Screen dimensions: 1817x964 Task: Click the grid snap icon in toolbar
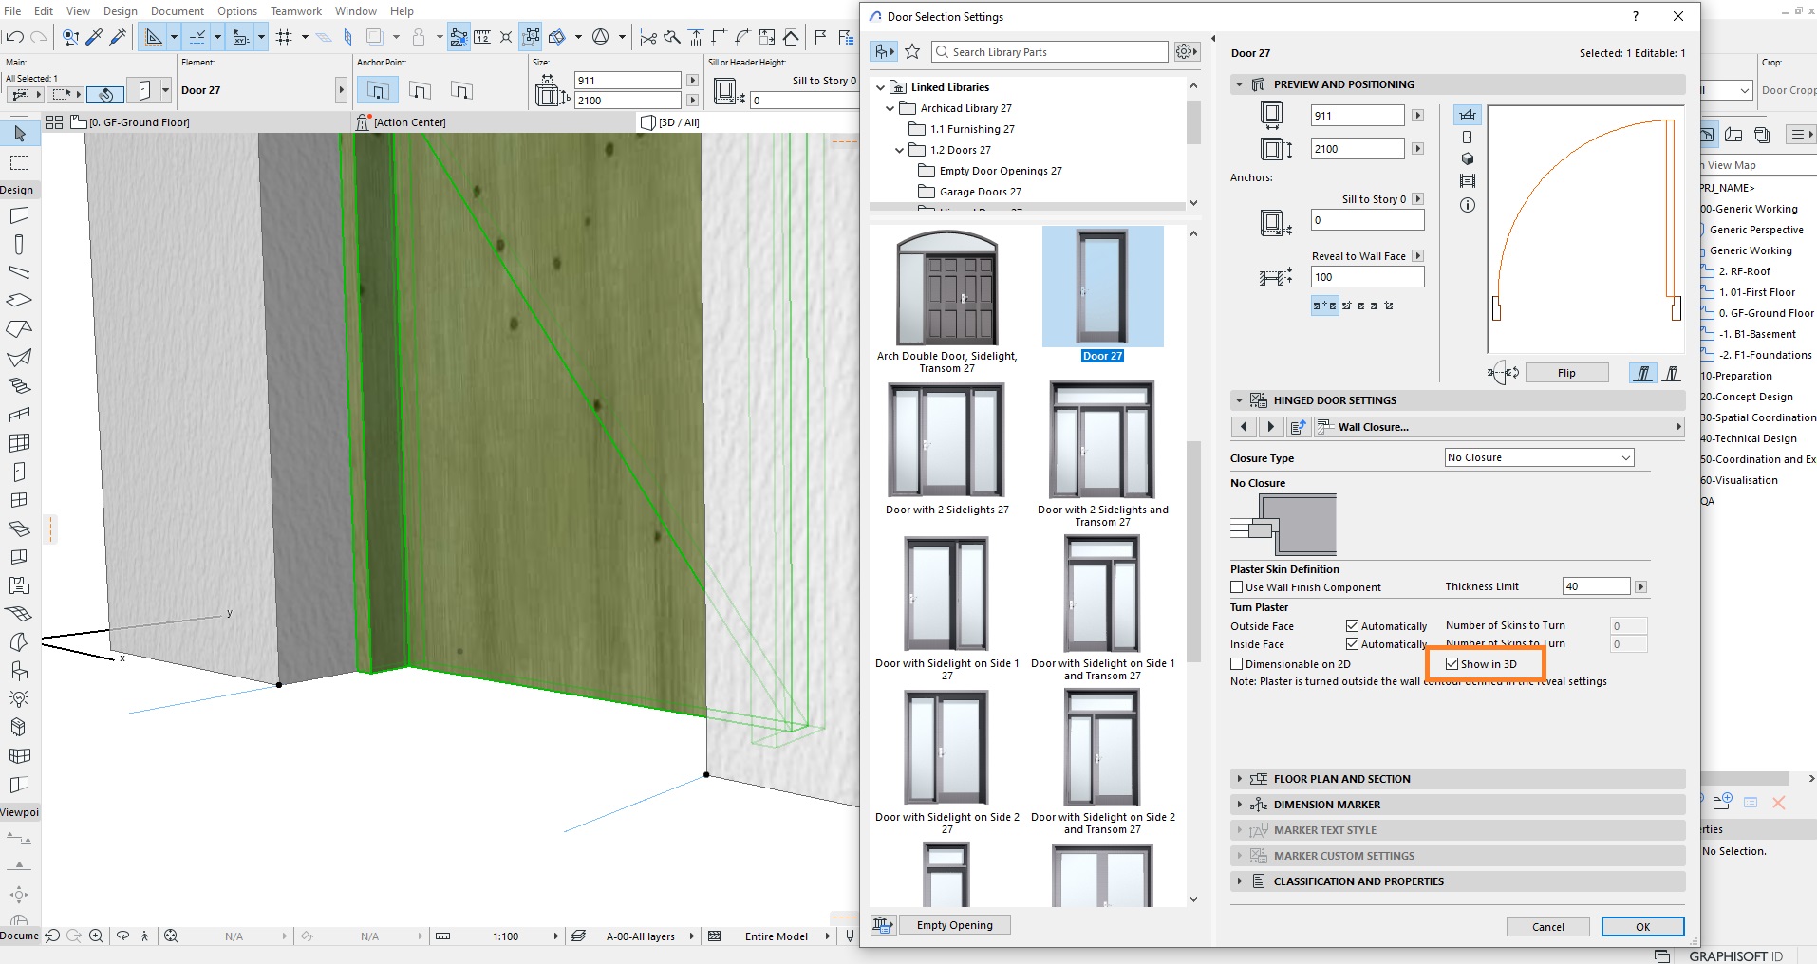point(284,37)
